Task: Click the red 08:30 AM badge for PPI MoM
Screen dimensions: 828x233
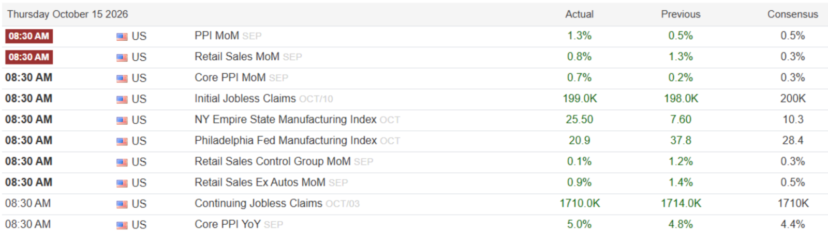Action: tap(29, 36)
